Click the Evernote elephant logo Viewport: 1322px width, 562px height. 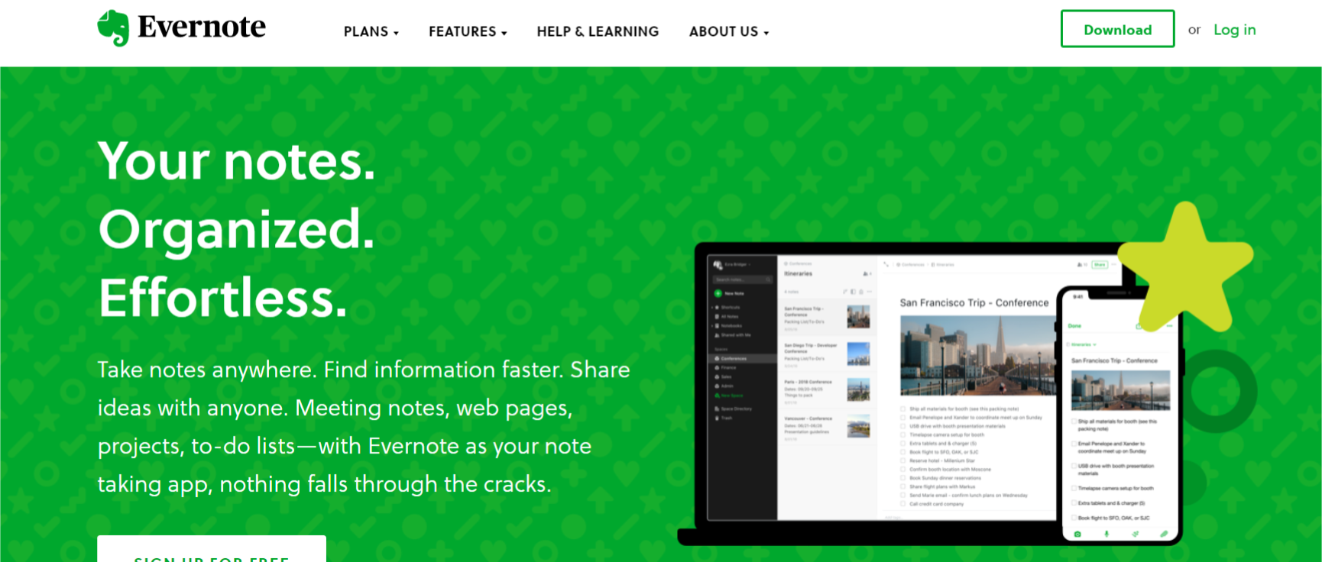(x=114, y=27)
